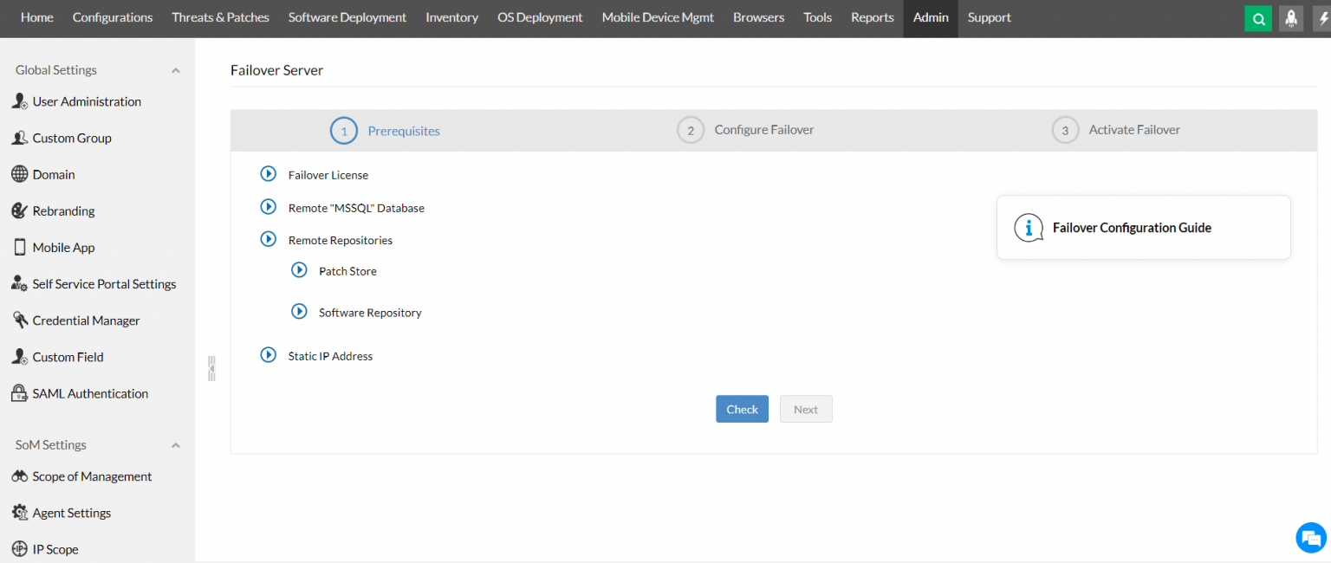The width and height of the screenshot is (1331, 563).
Task: Expand the Failover License prerequisite
Action: 268,173
